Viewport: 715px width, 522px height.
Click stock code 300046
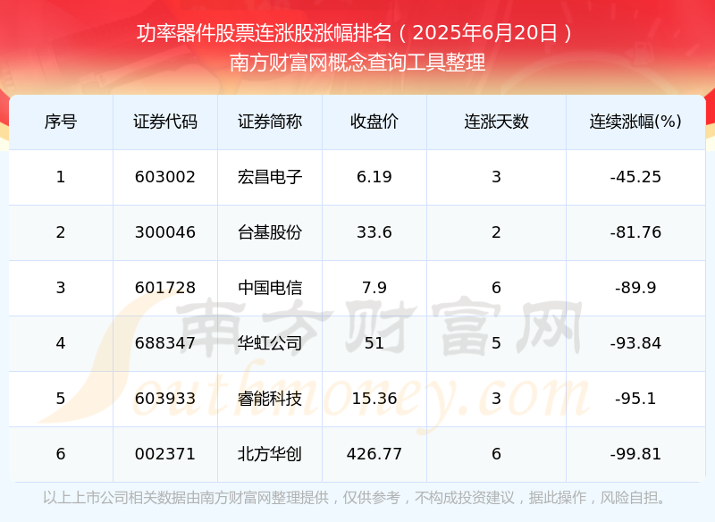[x=165, y=232]
